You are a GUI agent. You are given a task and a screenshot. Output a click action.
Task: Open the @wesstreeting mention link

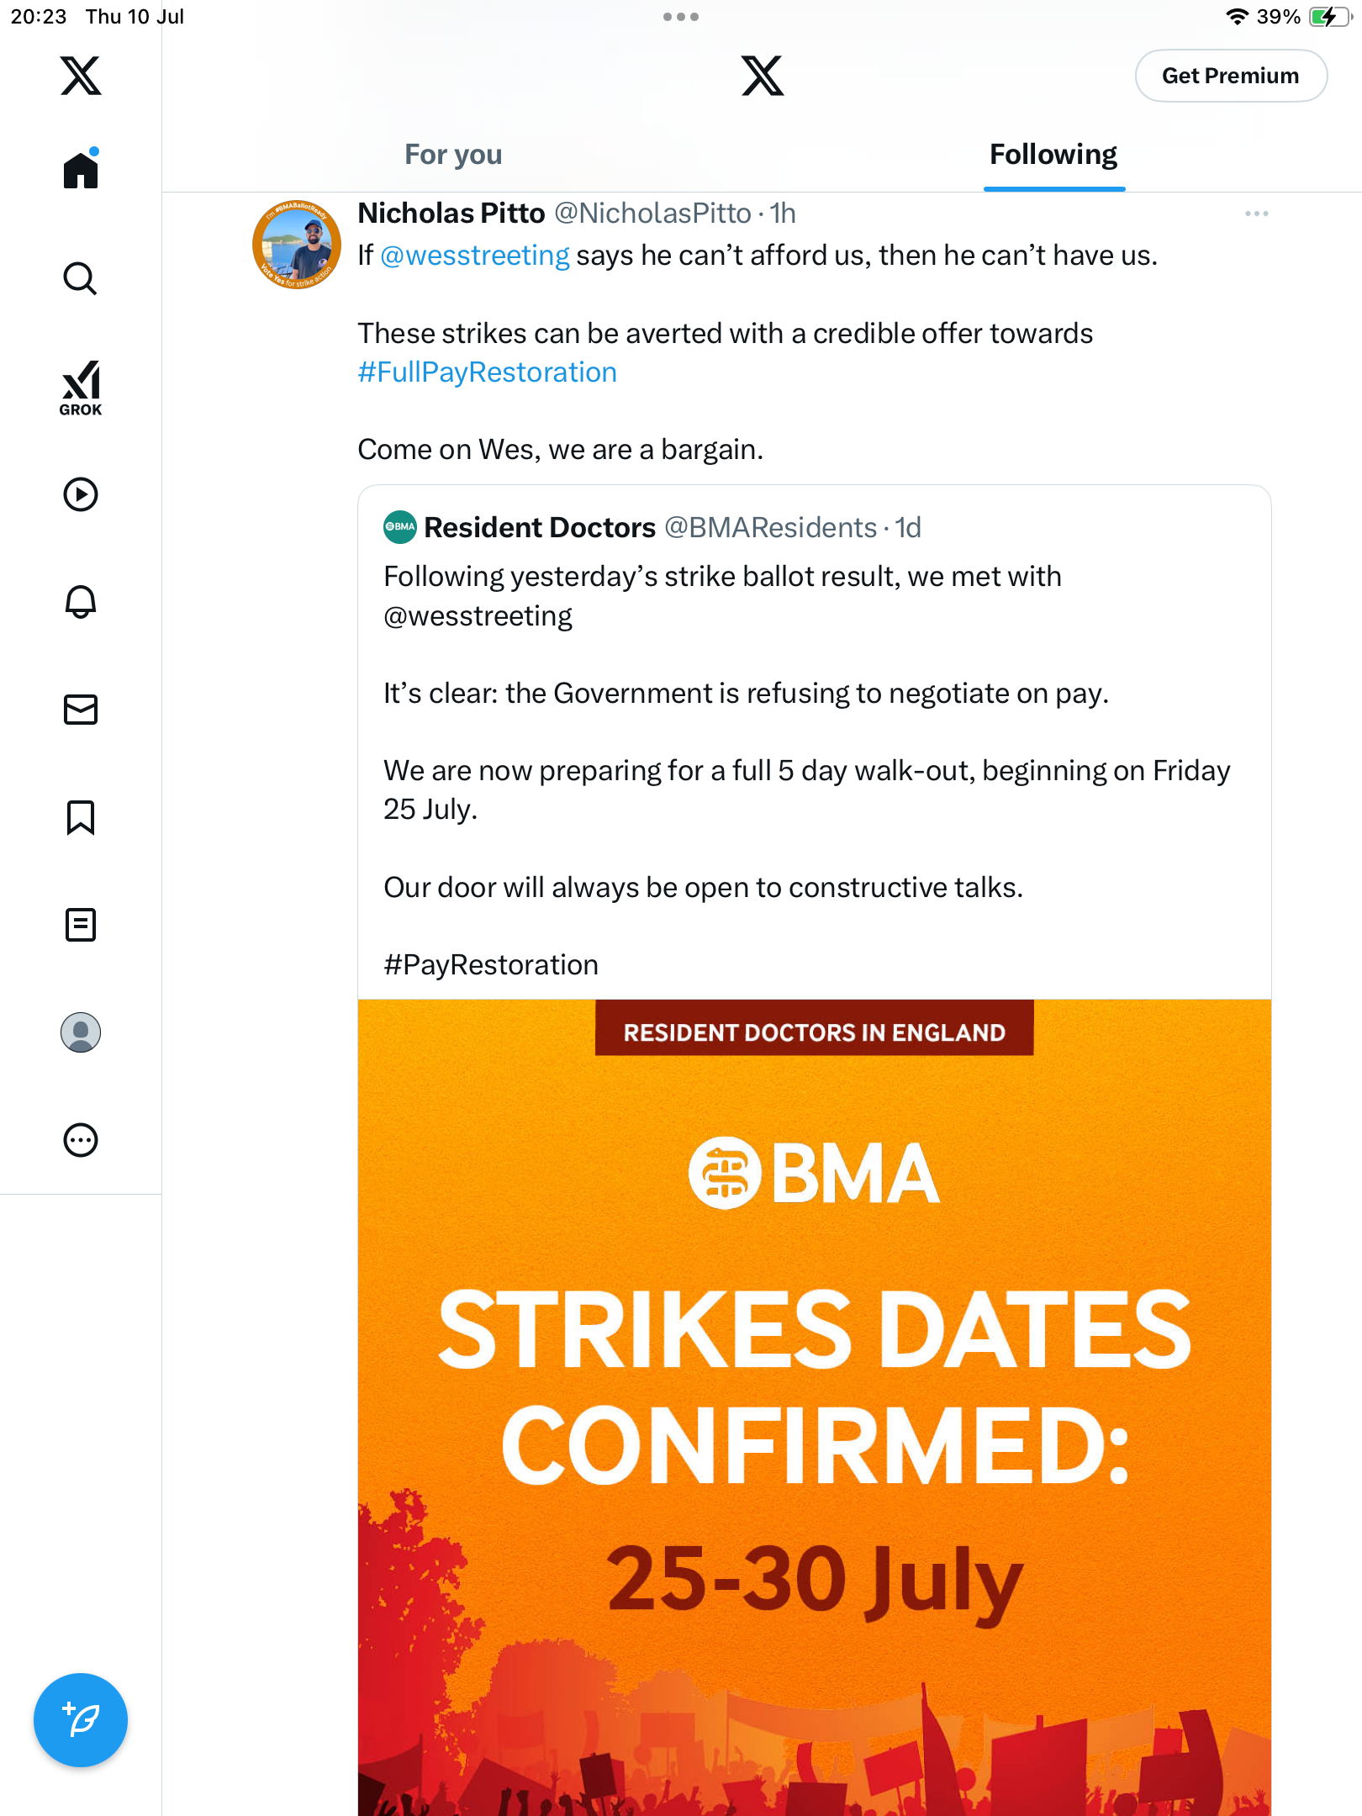(x=475, y=255)
